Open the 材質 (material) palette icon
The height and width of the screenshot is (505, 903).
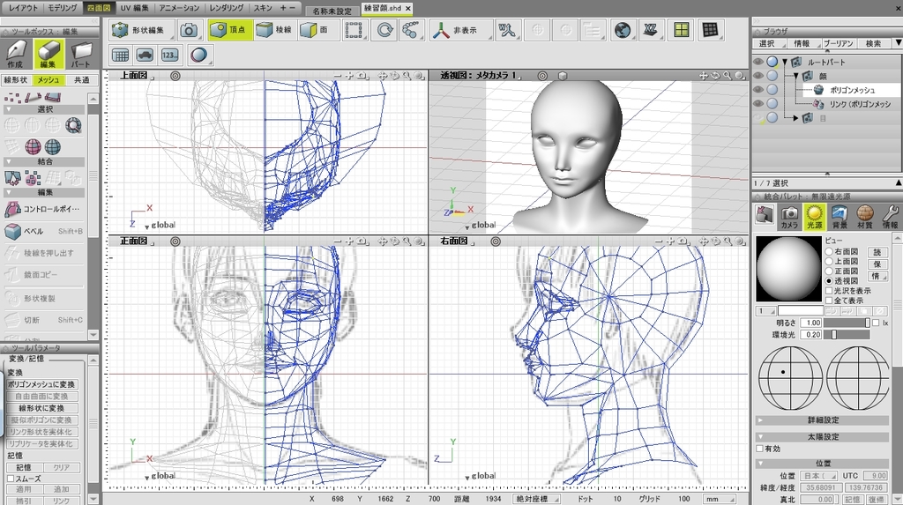click(865, 213)
